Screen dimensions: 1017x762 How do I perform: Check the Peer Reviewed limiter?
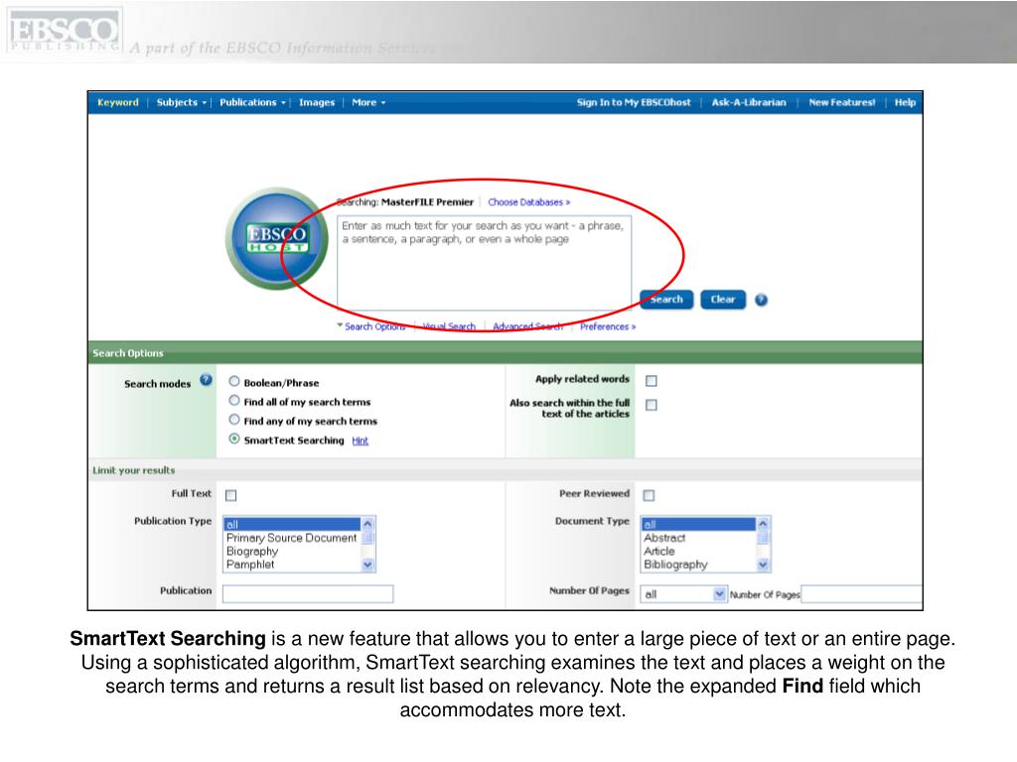pyautogui.click(x=649, y=496)
